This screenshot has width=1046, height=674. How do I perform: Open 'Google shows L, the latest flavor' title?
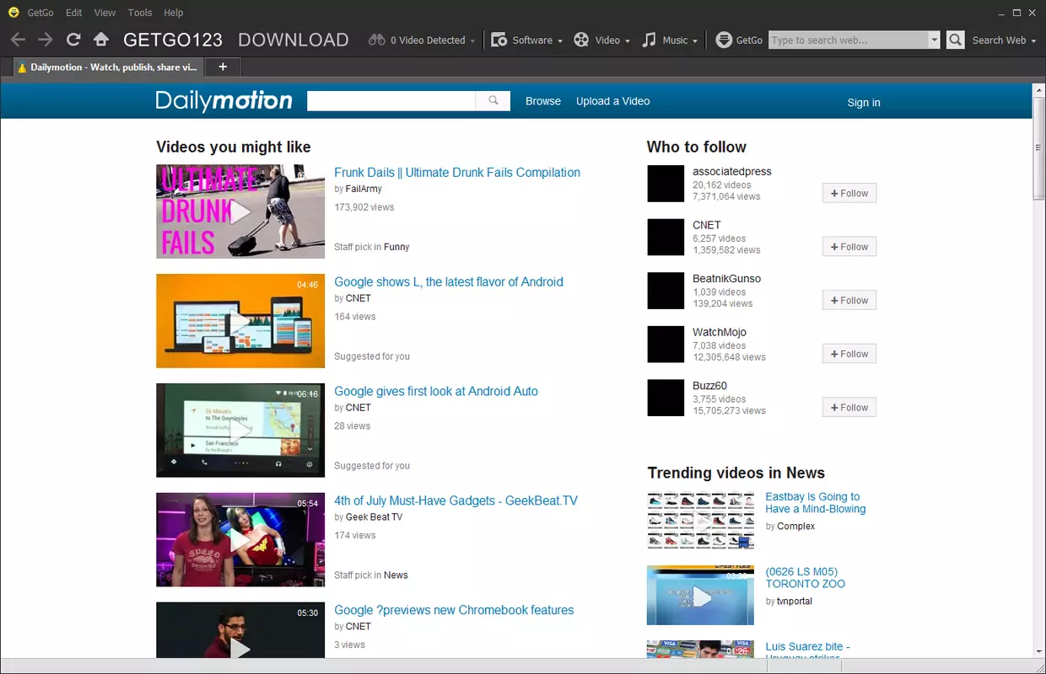point(449,282)
